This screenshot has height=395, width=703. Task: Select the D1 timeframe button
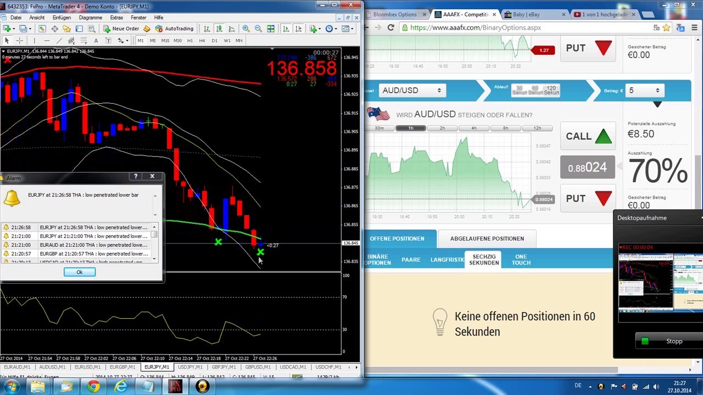point(215,41)
